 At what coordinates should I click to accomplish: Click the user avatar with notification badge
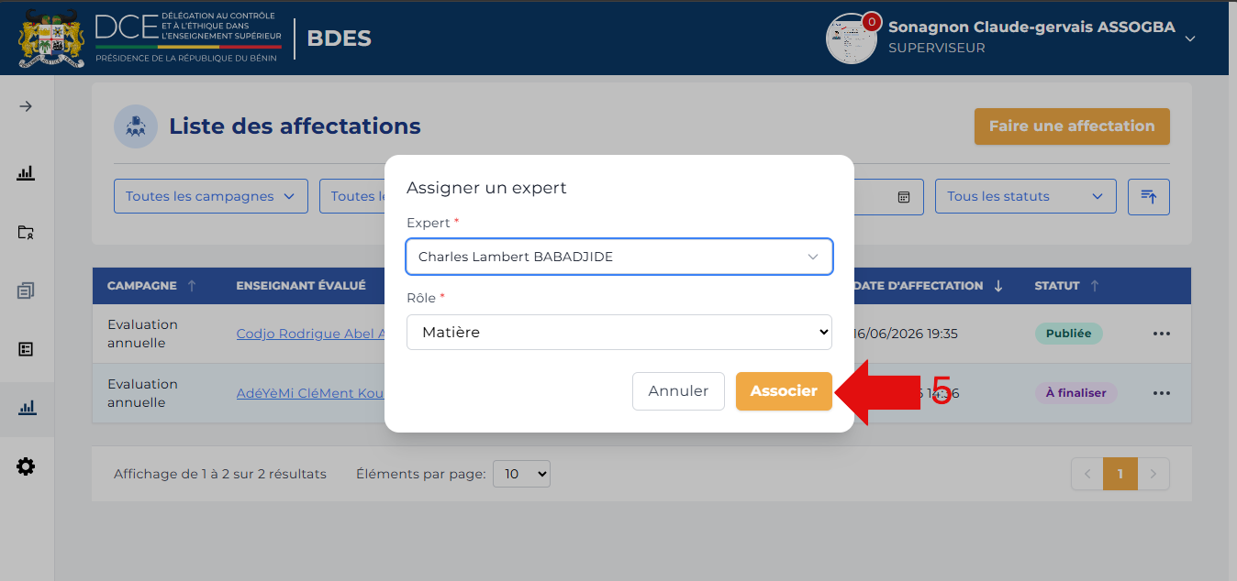[852, 38]
